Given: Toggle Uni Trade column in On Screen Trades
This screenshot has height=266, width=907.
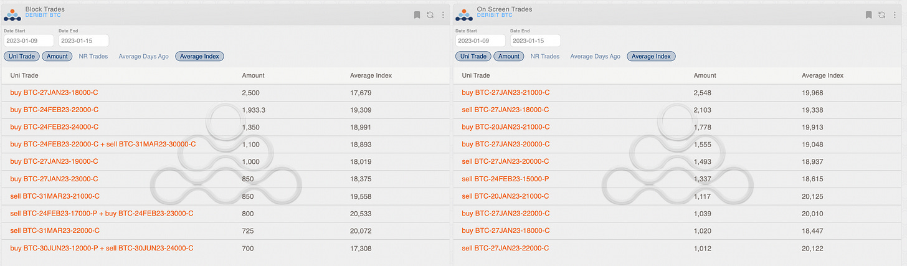Looking at the screenshot, I should 473,56.
